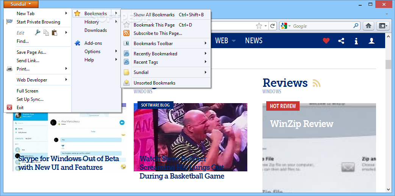
Task: Click the Steve Ballmer article thumbnail
Action: pyautogui.click(x=190, y=137)
